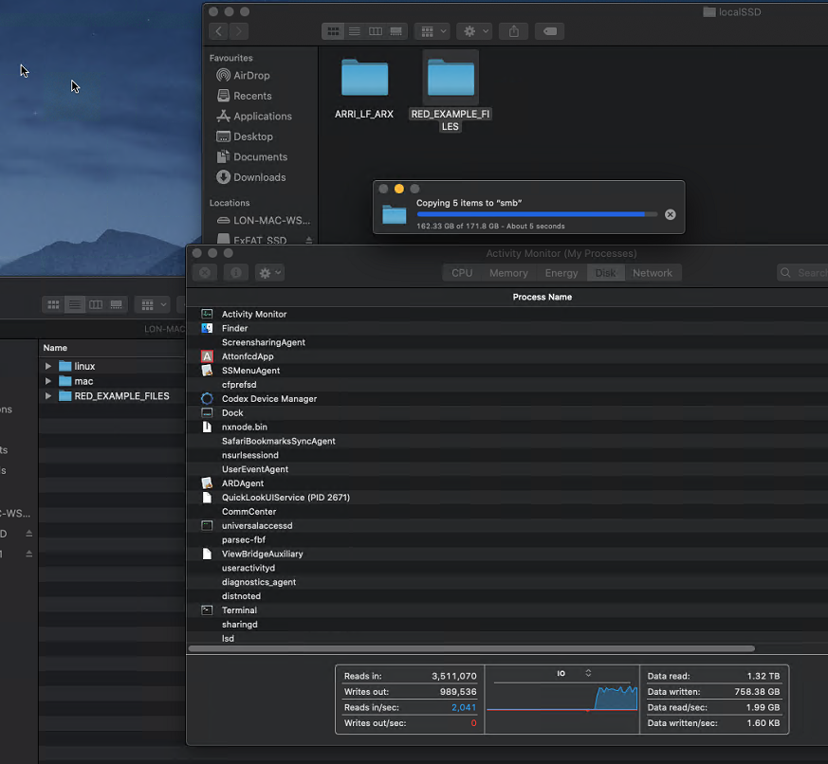
Task: Go back in the localSSD Finder window
Action: (x=218, y=31)
